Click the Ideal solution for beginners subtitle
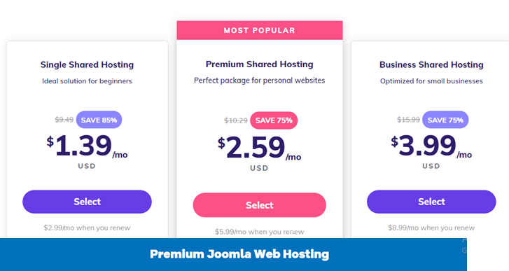 [x=87, y=81]
